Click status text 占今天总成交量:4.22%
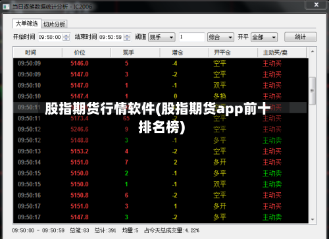Viewport: 329px width, 239px height. 172,230
